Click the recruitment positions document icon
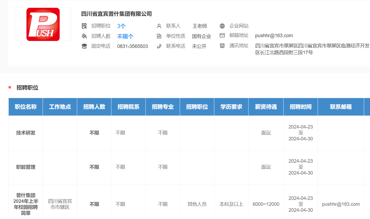Image resolution: width=370 pixels, height=219 pixels. [x=84, y=26]
